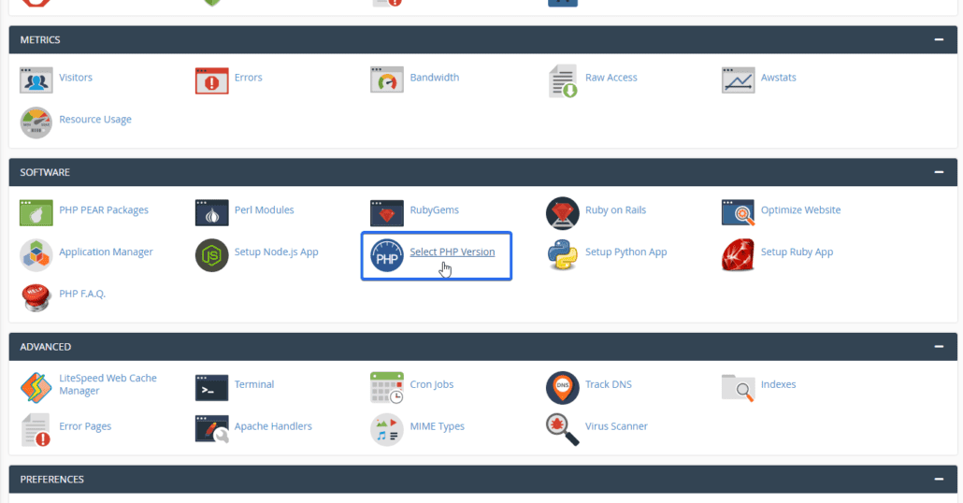Open the Track DNS pin icon
The image size is (963, 503).
tap(563, 388)
